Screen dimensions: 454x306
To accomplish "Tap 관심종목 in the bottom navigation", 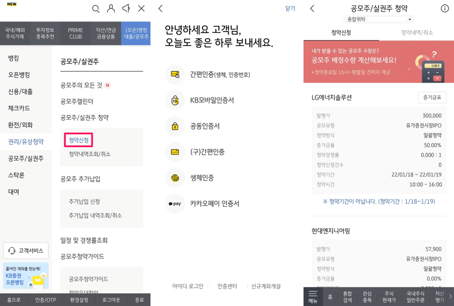I will [x=367, y=297].
